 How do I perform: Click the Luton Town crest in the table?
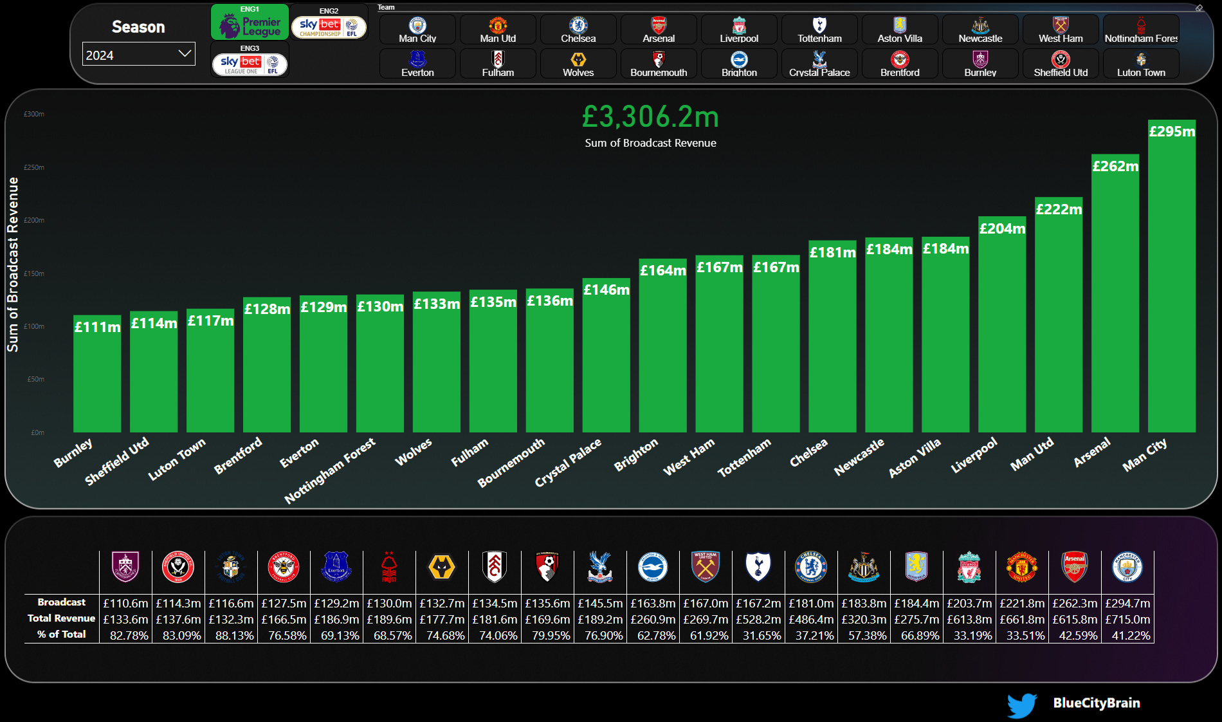tap(231, 567)
